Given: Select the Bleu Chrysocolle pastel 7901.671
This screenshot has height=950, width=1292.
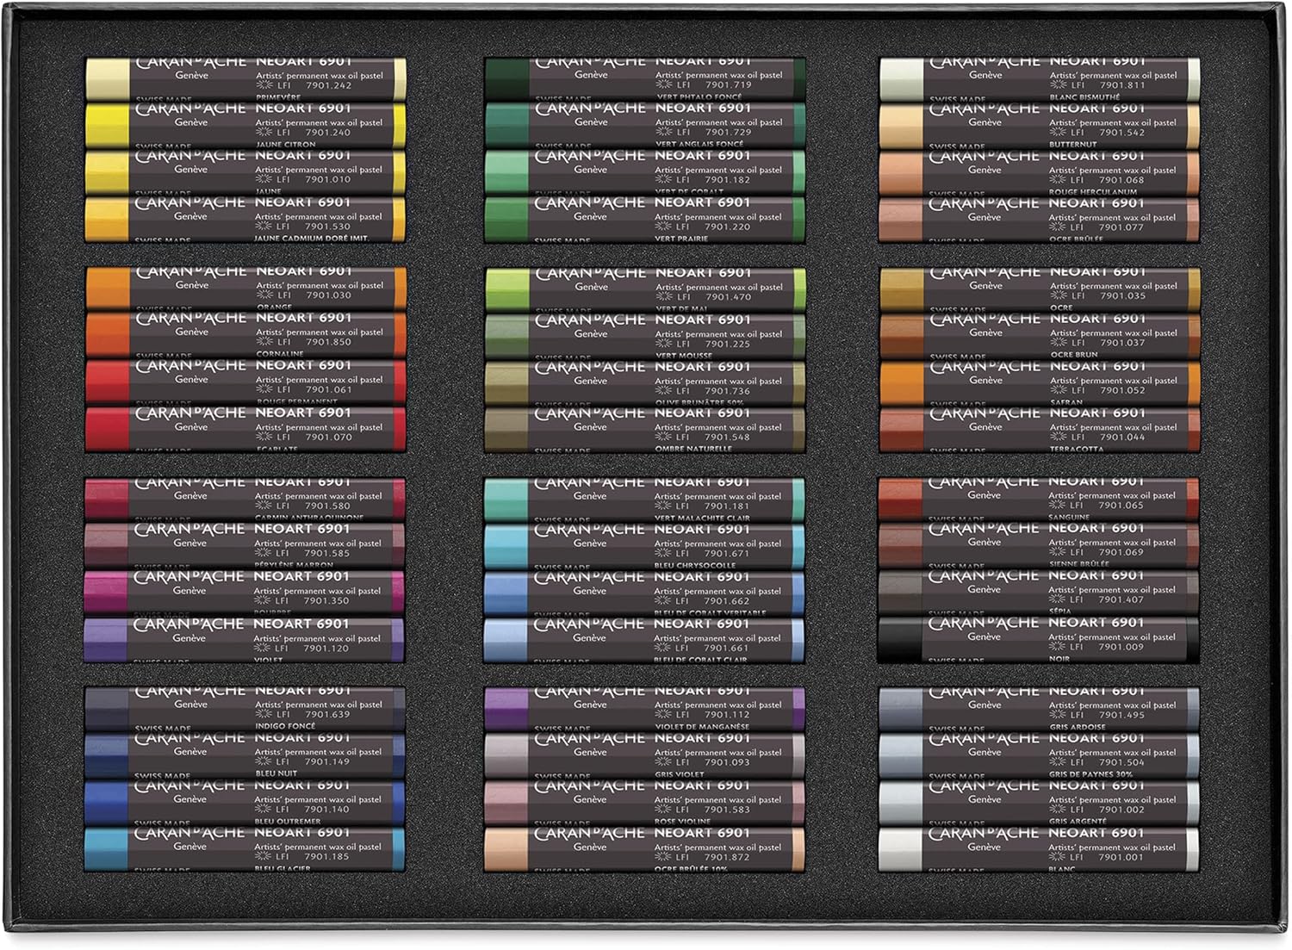Looking at the screenshot, I should tap(645, 546).
